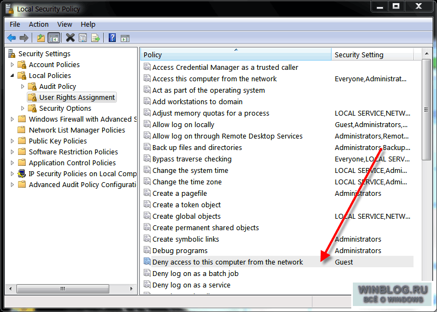
Task: Click the Security Settings root icon
Action: point(11,53)
